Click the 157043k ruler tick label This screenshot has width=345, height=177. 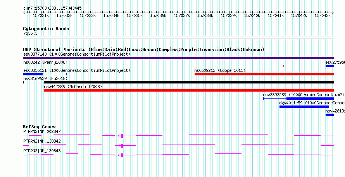323,15
